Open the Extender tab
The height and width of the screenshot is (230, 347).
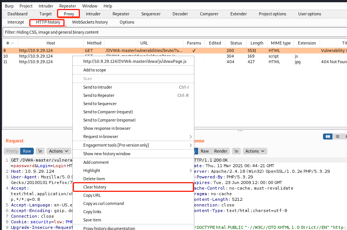[238, 14]
